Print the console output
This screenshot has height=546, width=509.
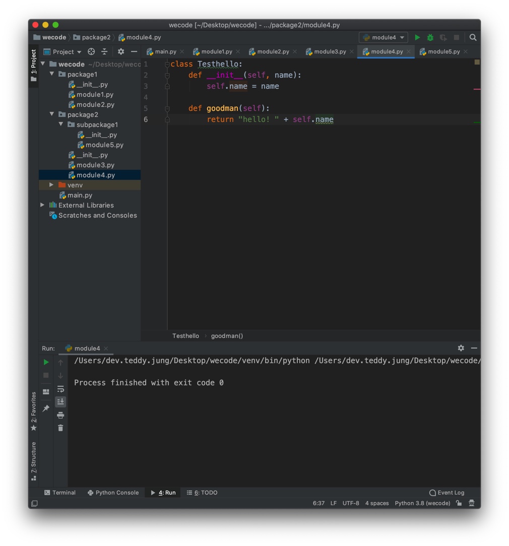coord(60,414)
